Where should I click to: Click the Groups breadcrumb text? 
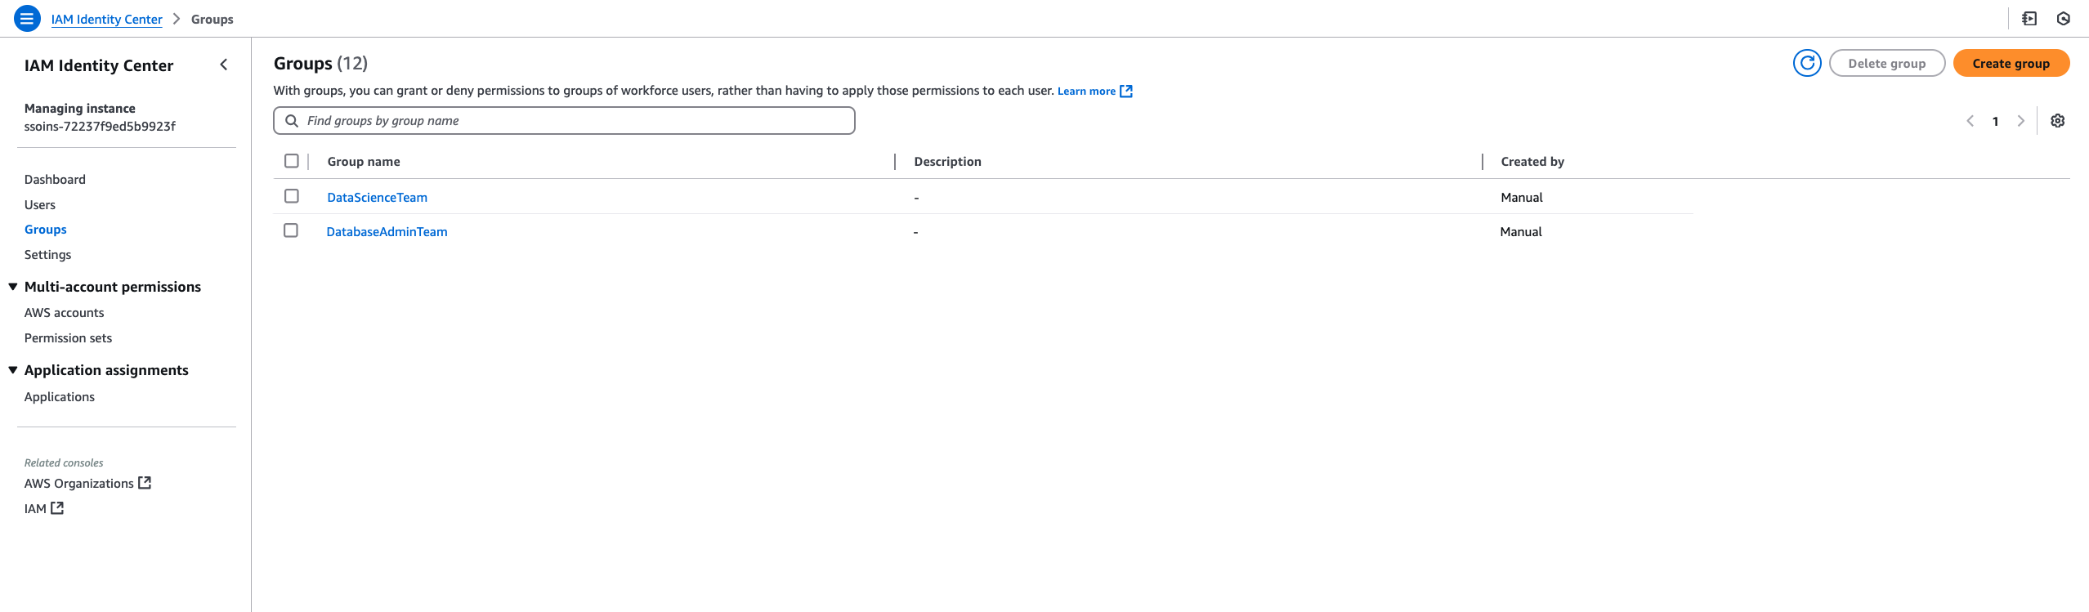[212, 20]
